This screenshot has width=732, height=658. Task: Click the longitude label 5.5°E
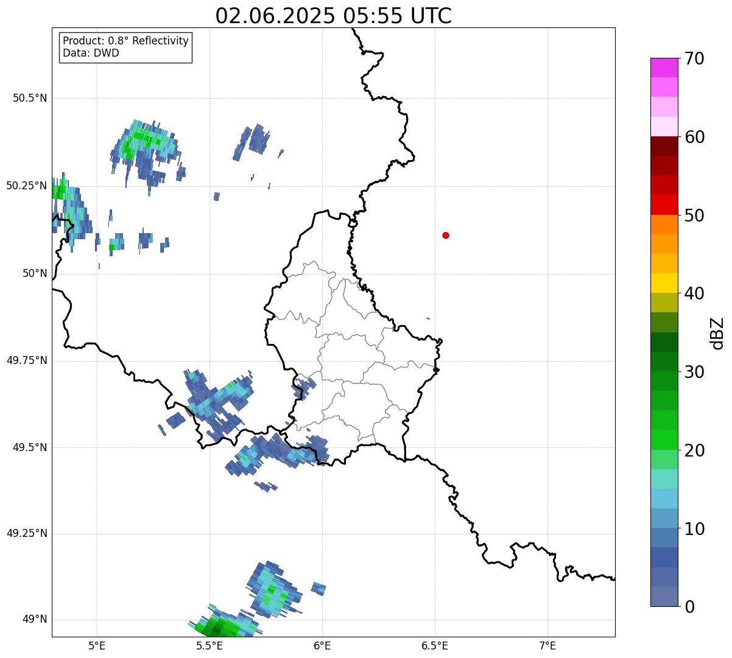[x=209, y=645]
